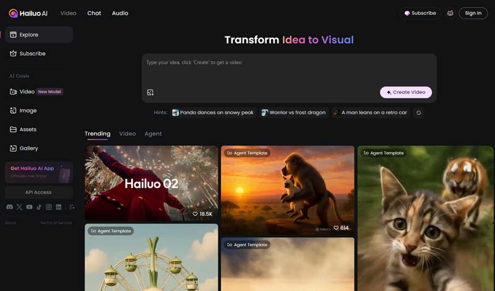This screenshot has width=495, height=291.
Task: Click the add image icon in prompt box
Action: tap(150, 93)
